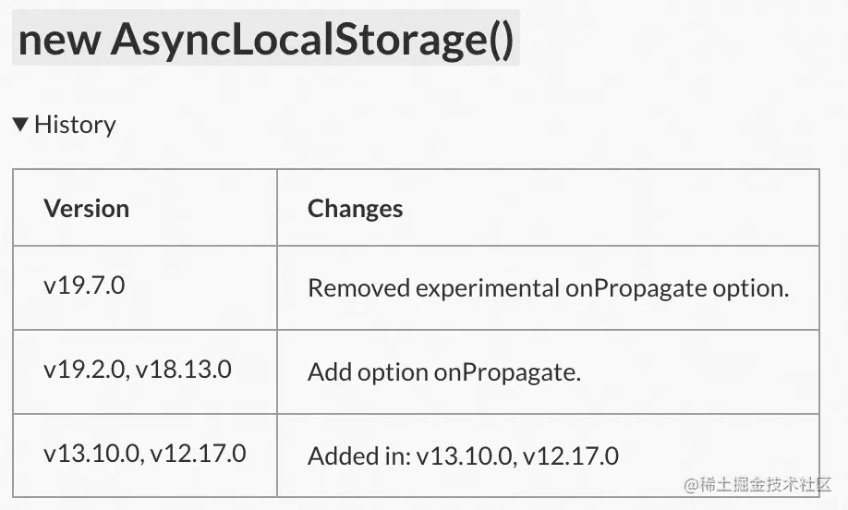Click the Changes column header

tap(356, 208)
